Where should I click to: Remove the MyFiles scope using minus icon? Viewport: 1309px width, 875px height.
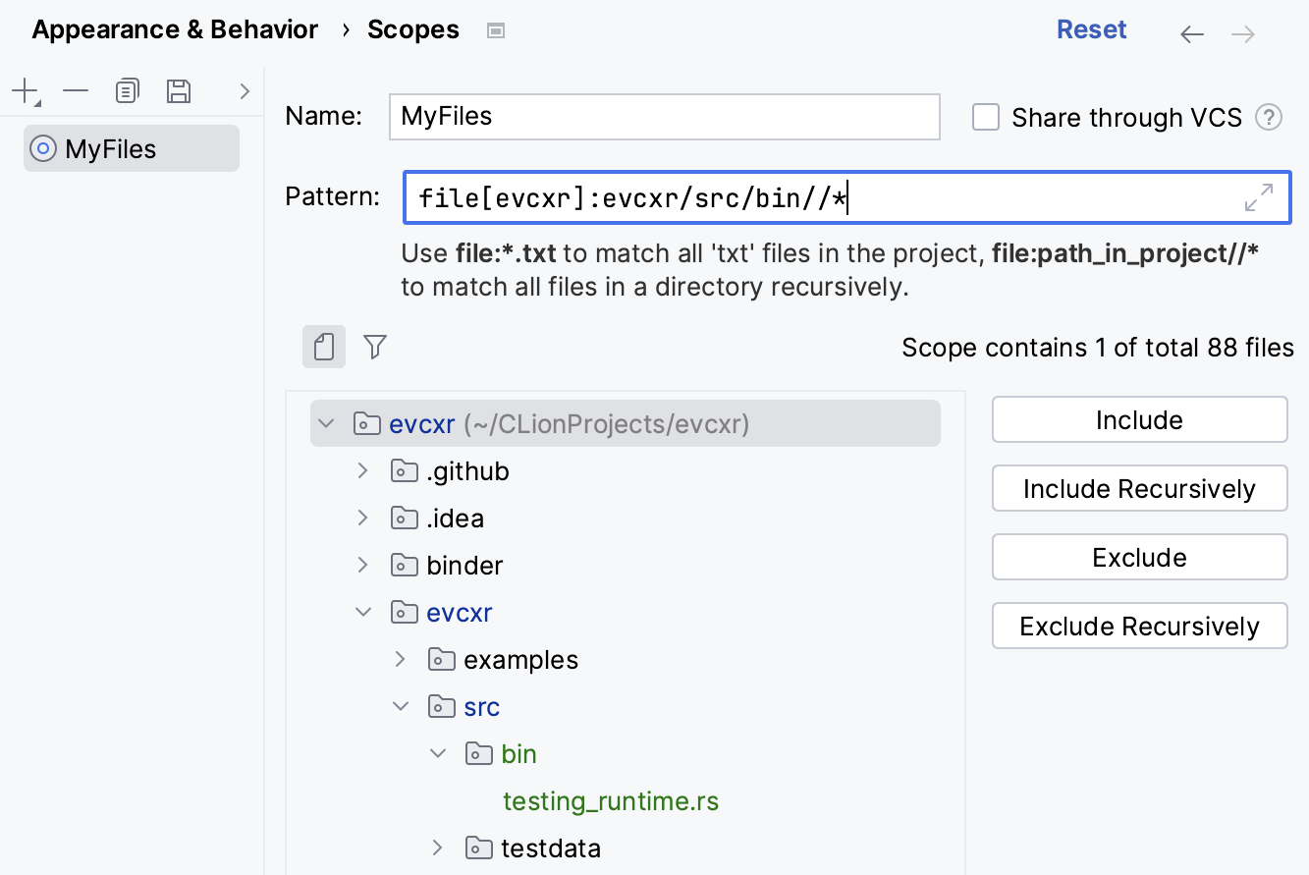coord(75,90)
